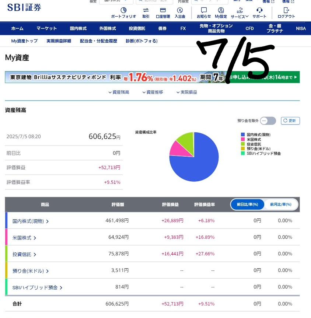Open 外国株式 in main navigation
Image resolution: width=311 pixels, height=318 pixels.
click(x=108, y=28)
